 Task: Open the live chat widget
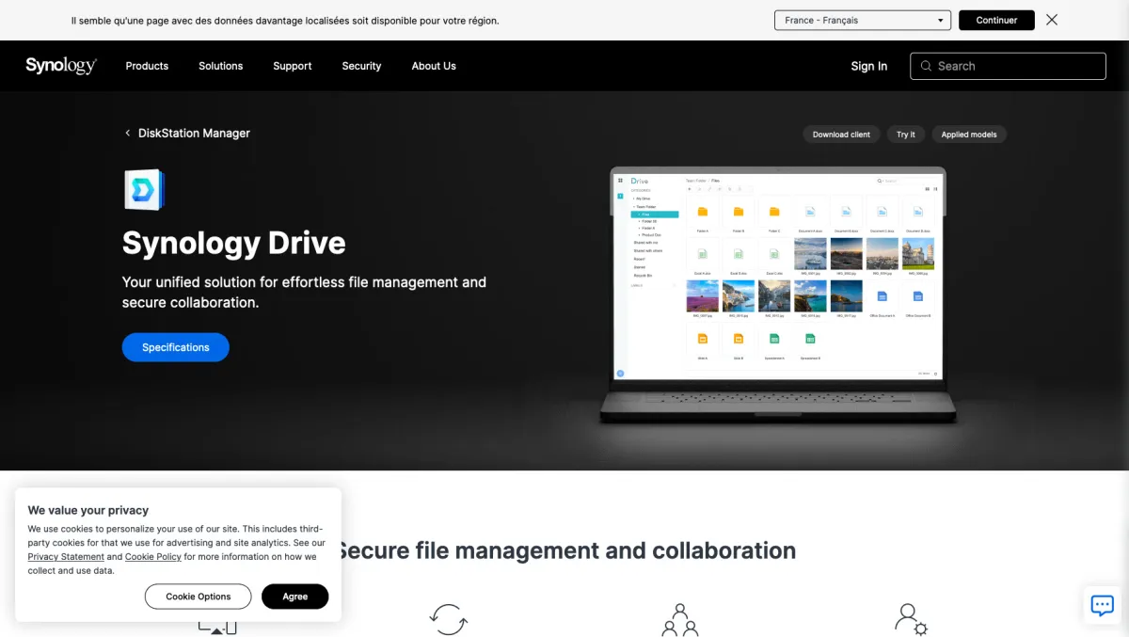coord(1103,605)
